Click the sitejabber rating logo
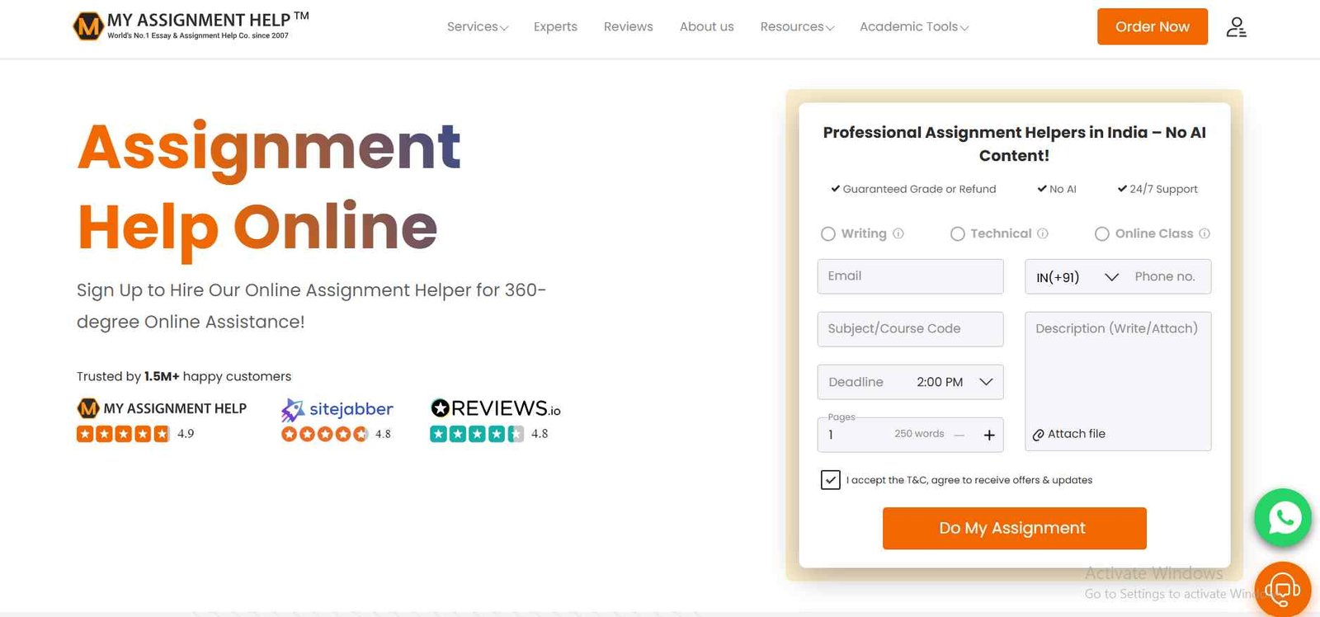 click(337, 409)
